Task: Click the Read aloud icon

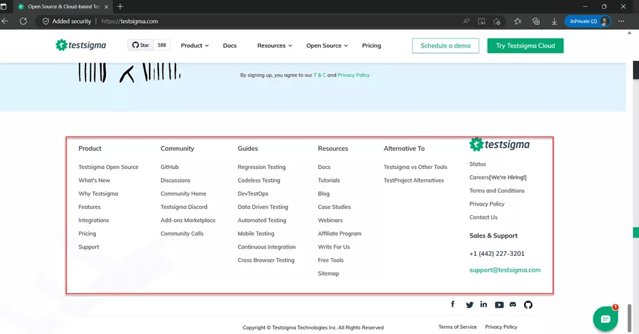Action: click(466, 21)
